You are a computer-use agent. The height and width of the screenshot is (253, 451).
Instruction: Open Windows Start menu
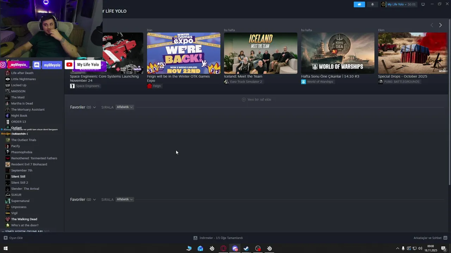click(5, 248)
